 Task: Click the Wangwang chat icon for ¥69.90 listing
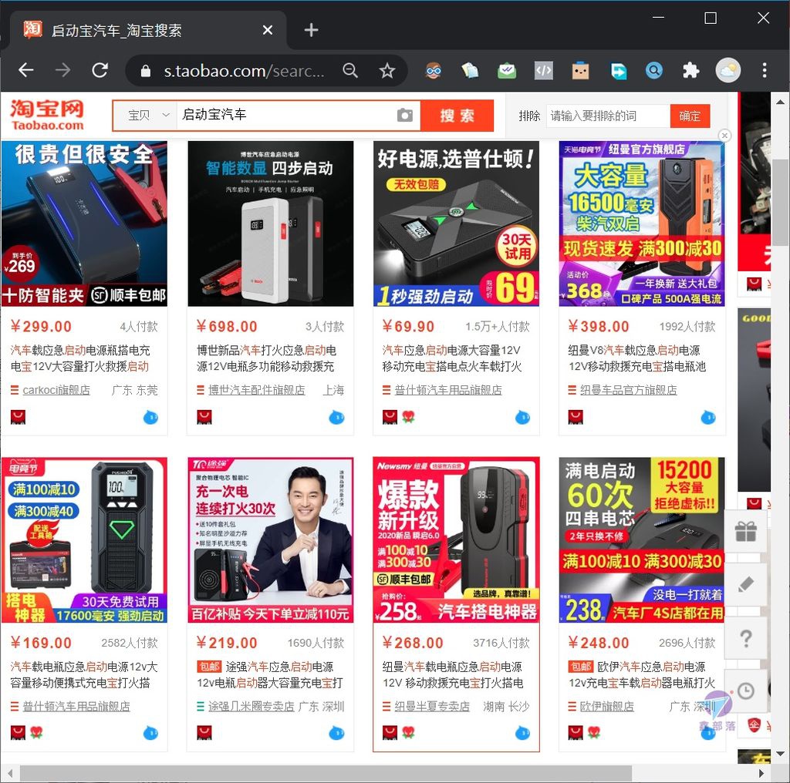pos(522,417)
